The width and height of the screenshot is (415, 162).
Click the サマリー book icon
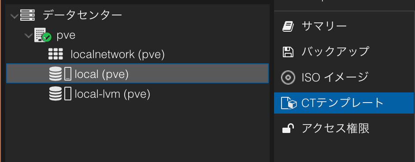pos(288,26)
